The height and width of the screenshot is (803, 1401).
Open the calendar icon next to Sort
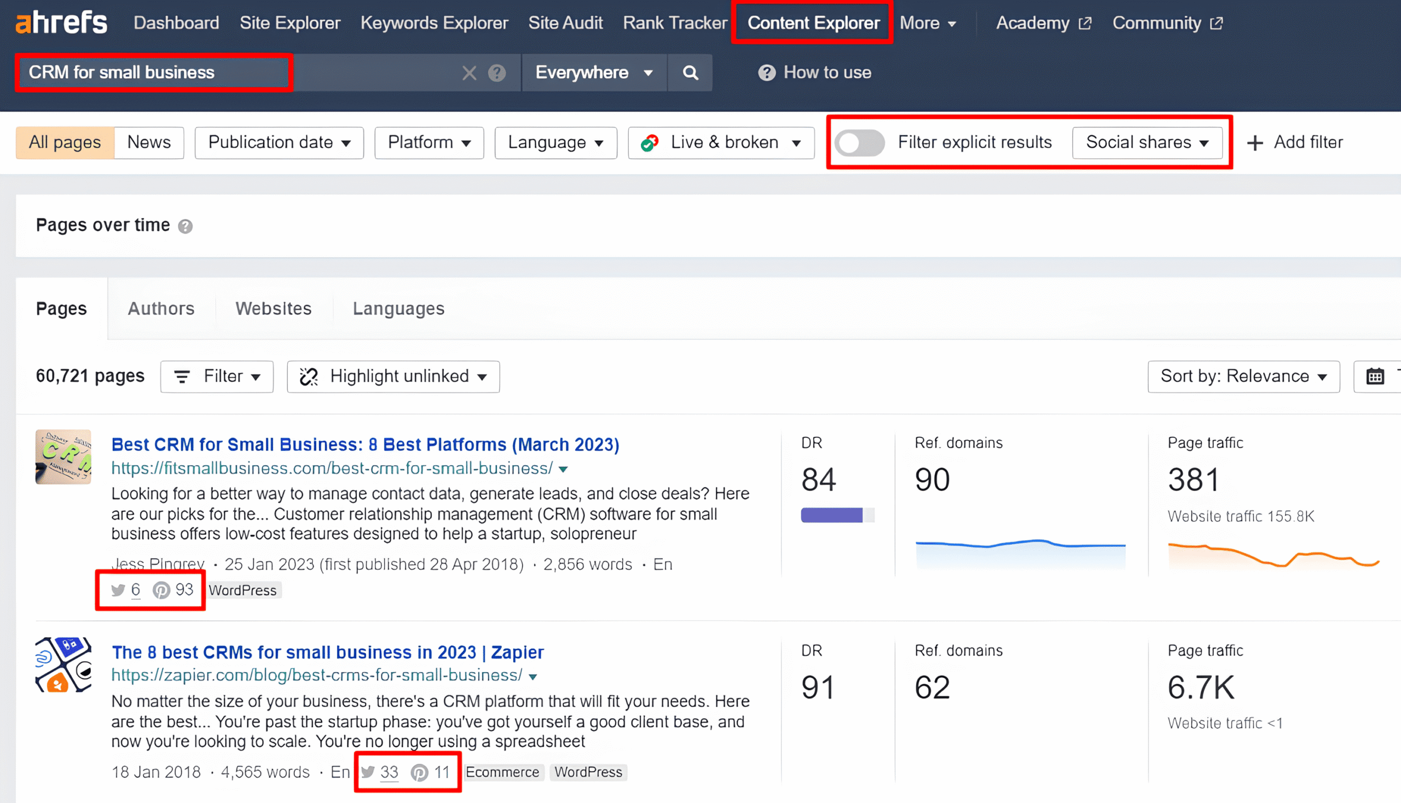coord(1375,377)
